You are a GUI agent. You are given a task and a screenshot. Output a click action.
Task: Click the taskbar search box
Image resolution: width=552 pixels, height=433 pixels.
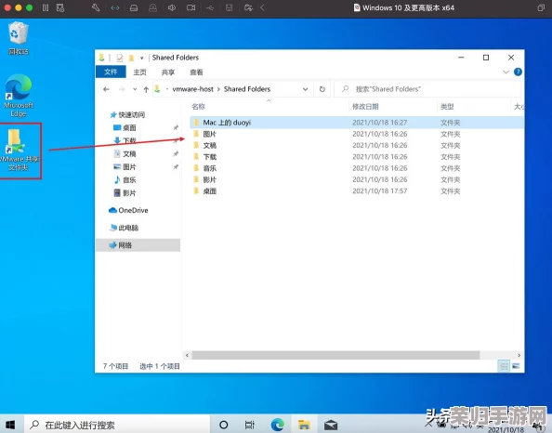[116, 425]
